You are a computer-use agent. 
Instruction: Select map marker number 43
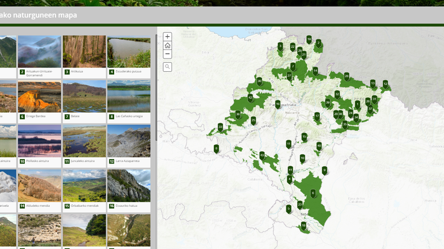[x=262, y=156]
